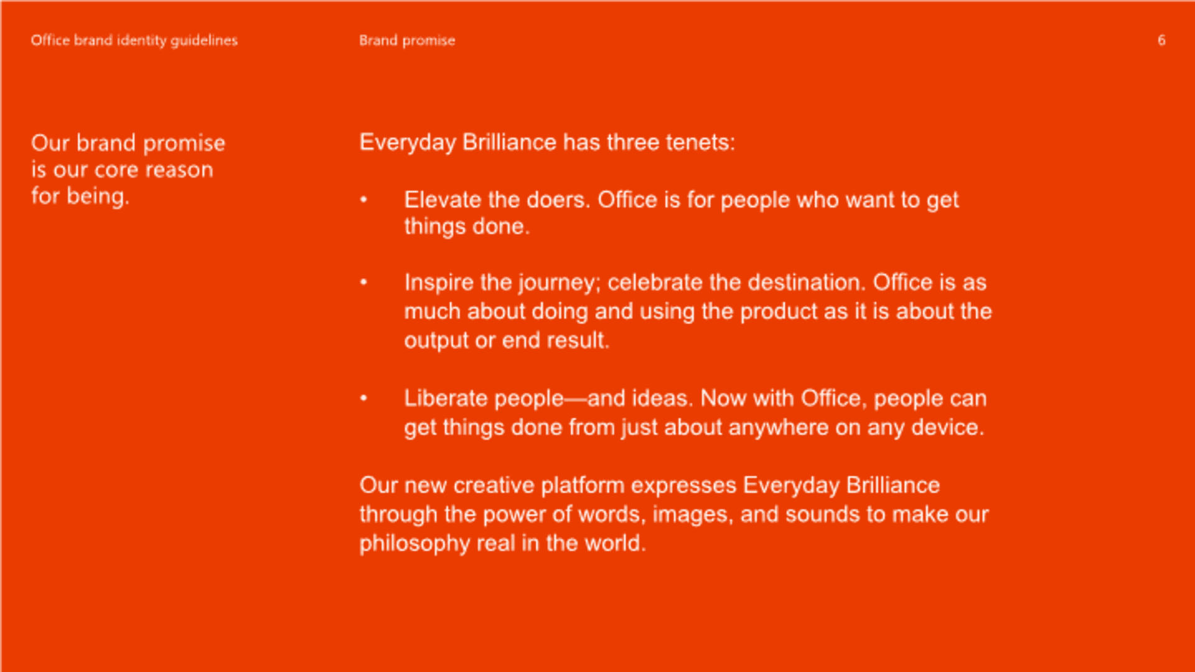1195x672 pixels.
Task: Click 'Our new creative platform expresses' line
Action: (650, 485)
